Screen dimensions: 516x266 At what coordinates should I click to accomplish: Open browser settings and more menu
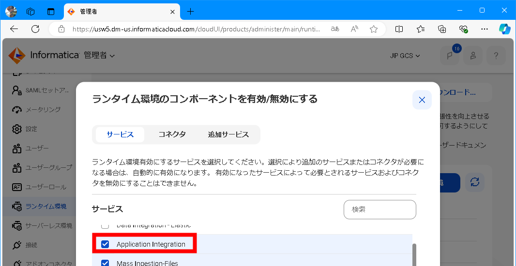(485, 30)
